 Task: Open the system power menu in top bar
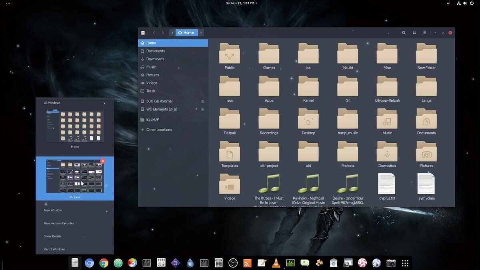(472, 3)
